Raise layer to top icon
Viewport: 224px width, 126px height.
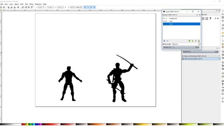[x=189, y=41]
